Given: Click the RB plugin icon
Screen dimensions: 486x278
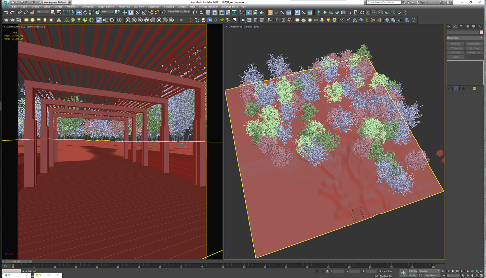Looking at the screenshot, I should pos(210,20).
